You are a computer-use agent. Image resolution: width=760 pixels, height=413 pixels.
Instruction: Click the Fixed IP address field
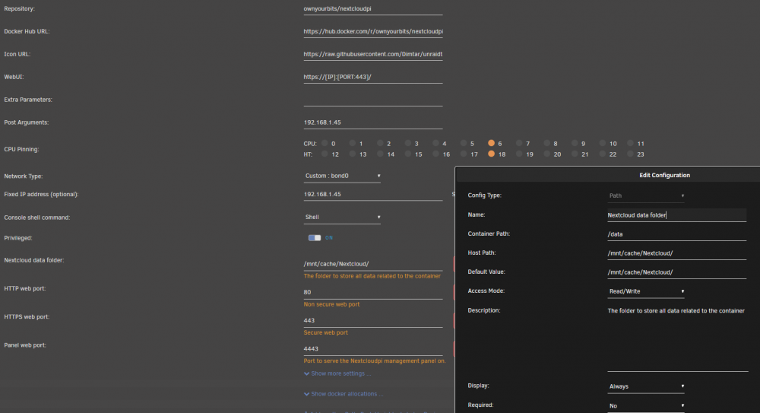coord(373,194)
